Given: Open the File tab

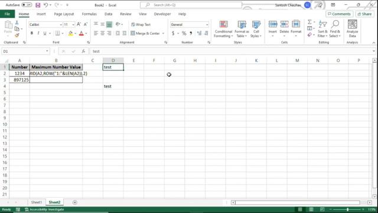Looking at the screenshot, I should [x=7, y=14].
